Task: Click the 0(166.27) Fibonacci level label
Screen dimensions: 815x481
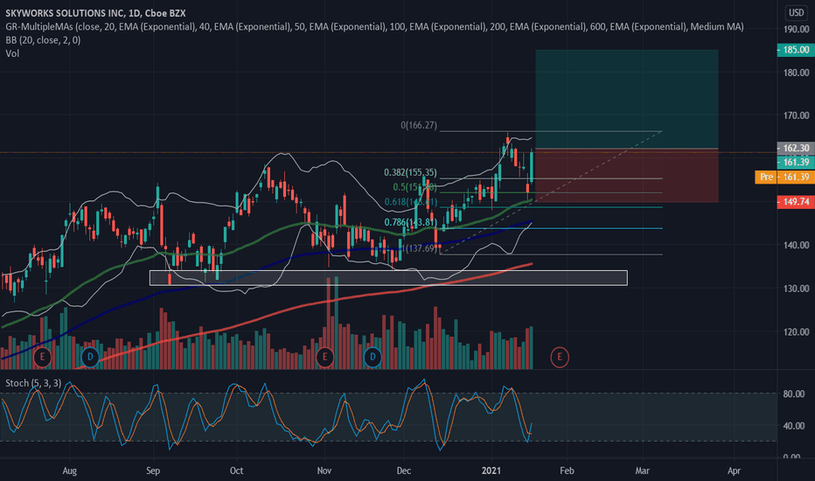Action: click(x=419, y=125)
